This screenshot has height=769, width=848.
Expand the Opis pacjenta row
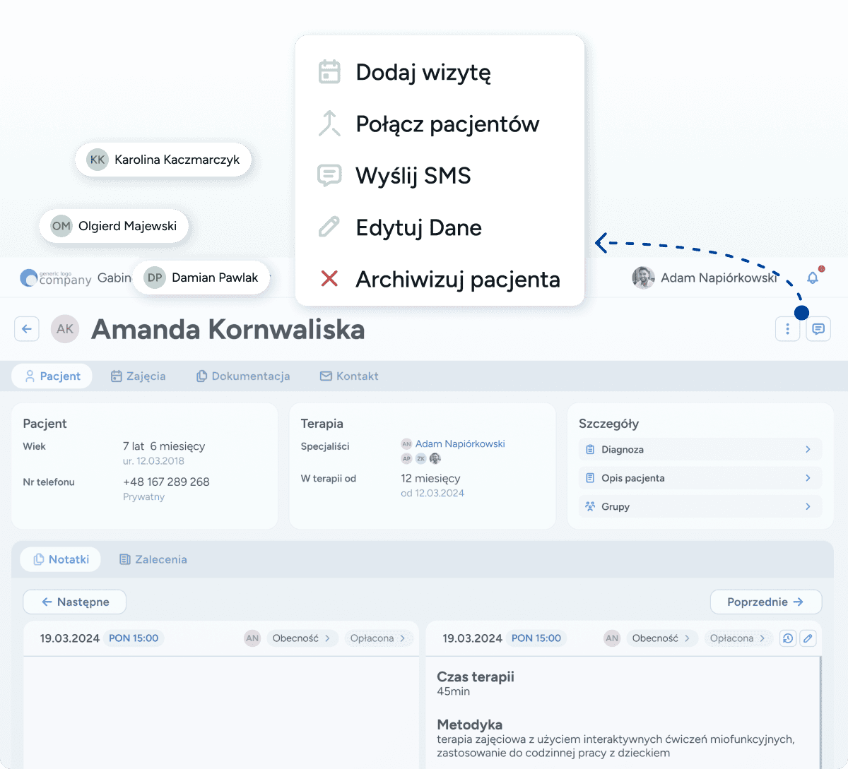(x=700, y=478)
